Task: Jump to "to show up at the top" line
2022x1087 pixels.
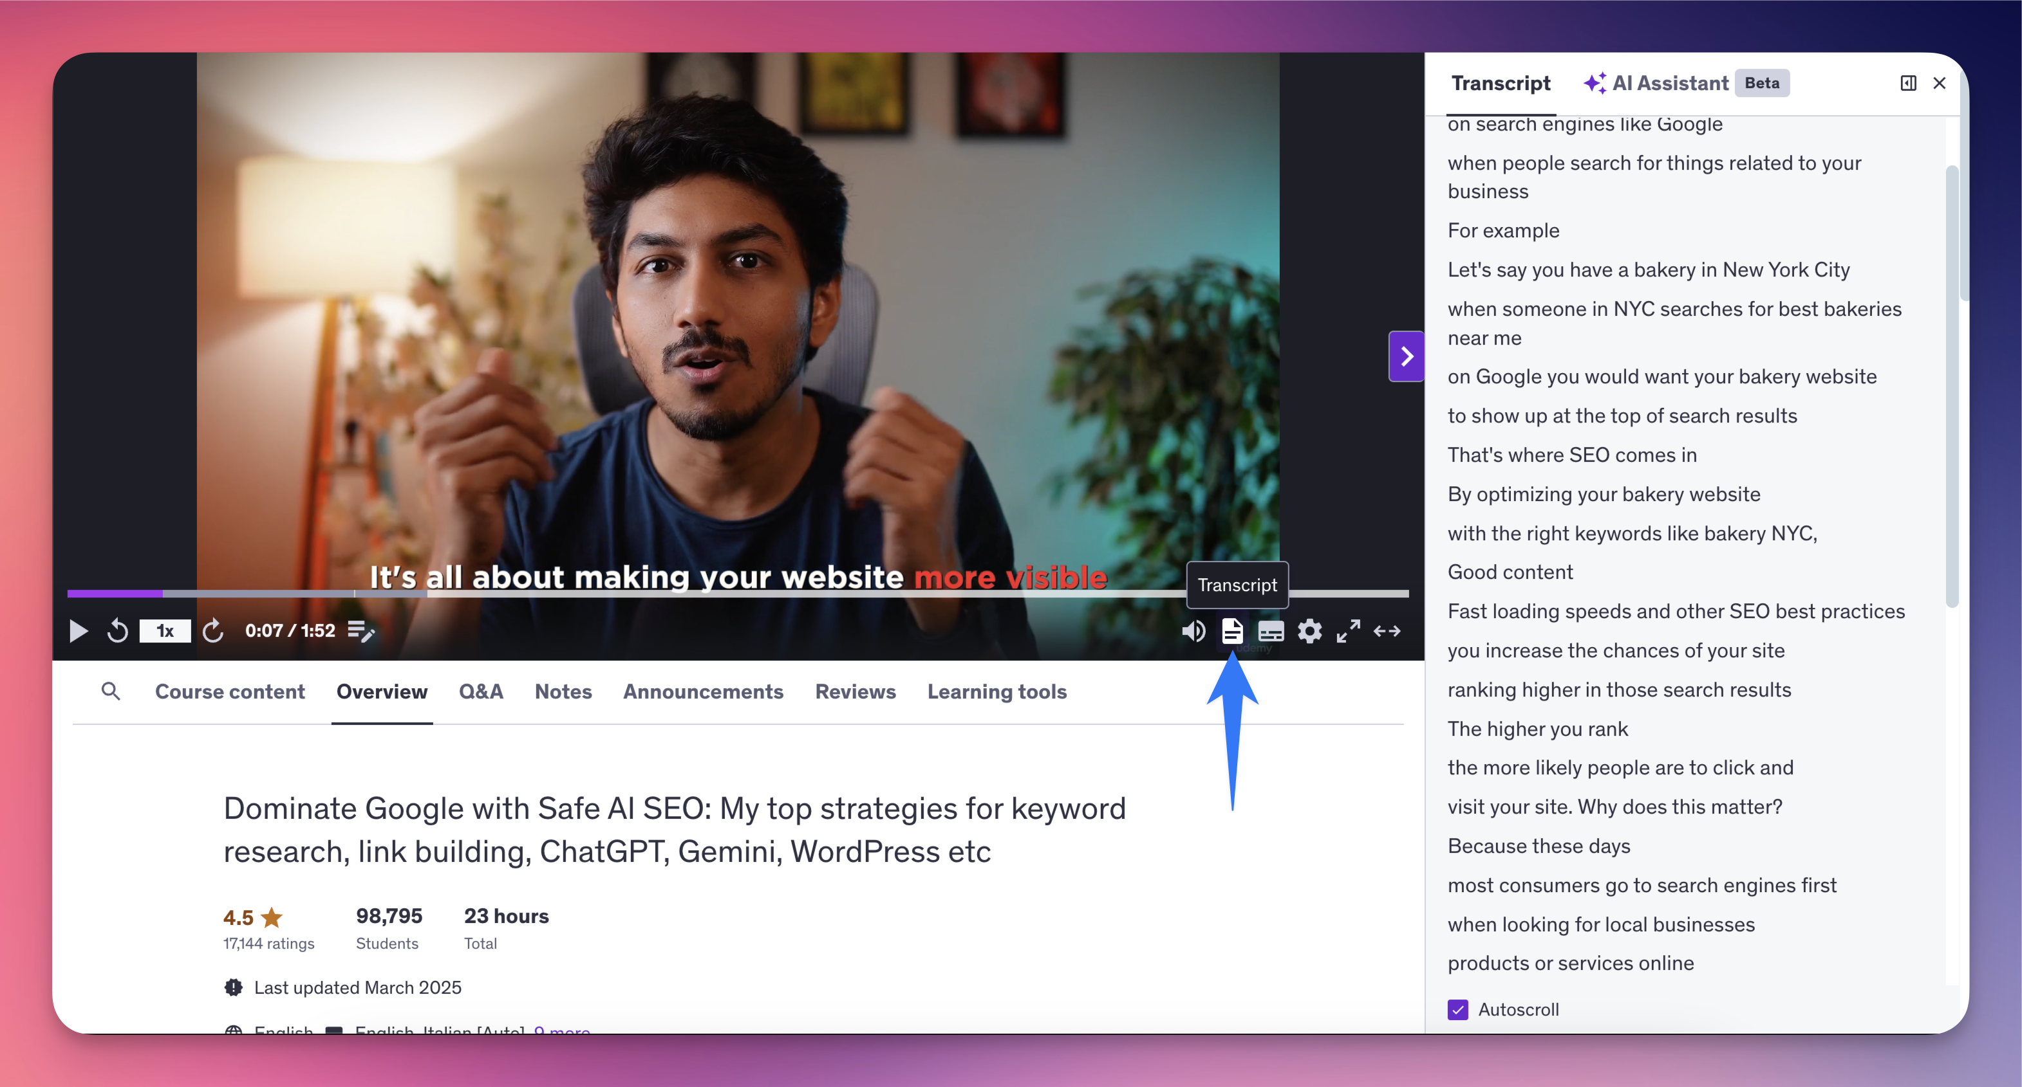Action: (x=1622, y=416)
